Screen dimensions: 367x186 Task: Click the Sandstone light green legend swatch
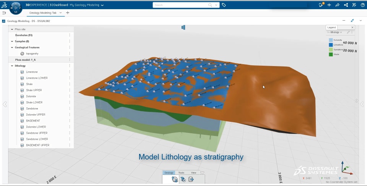point(331,50)
